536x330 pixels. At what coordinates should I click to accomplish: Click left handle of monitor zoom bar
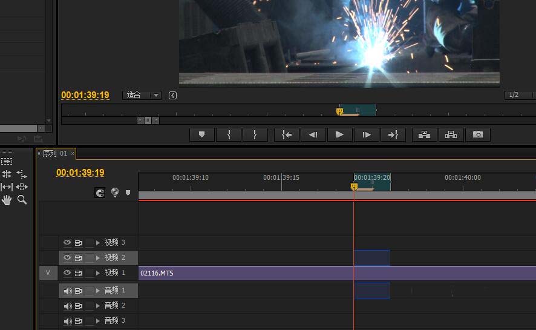[x=140, y=120]
